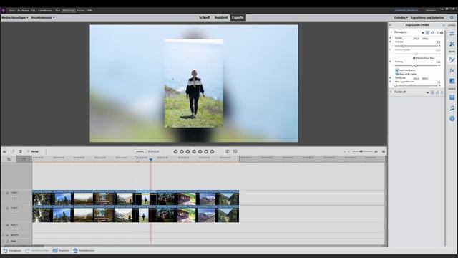This screenshot has height=258, width=458.
Task: Toggle Position animation stopwatch
Action: point(390,38)
